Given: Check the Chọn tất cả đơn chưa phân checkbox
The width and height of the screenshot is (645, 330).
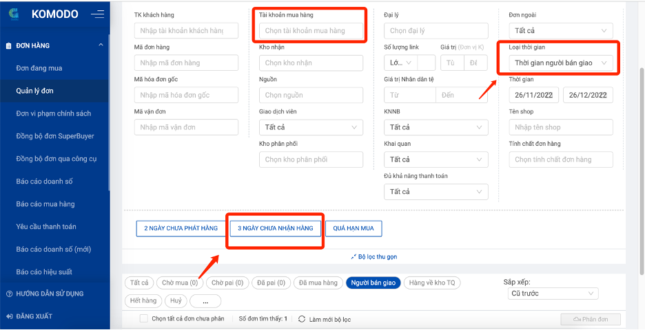Looking at the screenshot, I should click(143, 319).
